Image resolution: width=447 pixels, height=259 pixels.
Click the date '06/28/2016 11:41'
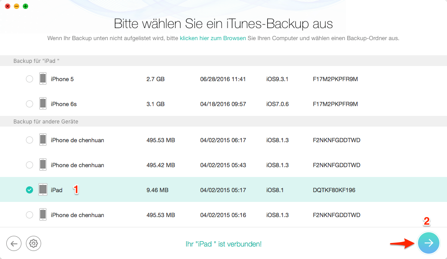[x=223, y=79]
